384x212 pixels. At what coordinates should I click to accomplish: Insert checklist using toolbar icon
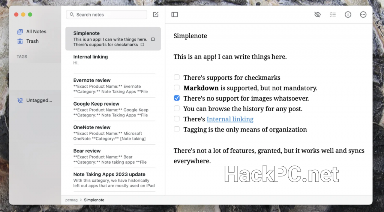point(333,15)
